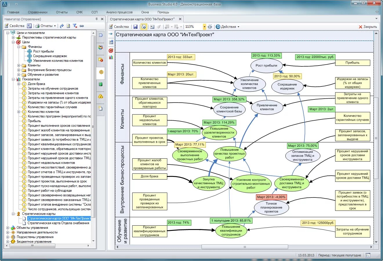Open the people icon tab in side strip

point(101,47)
